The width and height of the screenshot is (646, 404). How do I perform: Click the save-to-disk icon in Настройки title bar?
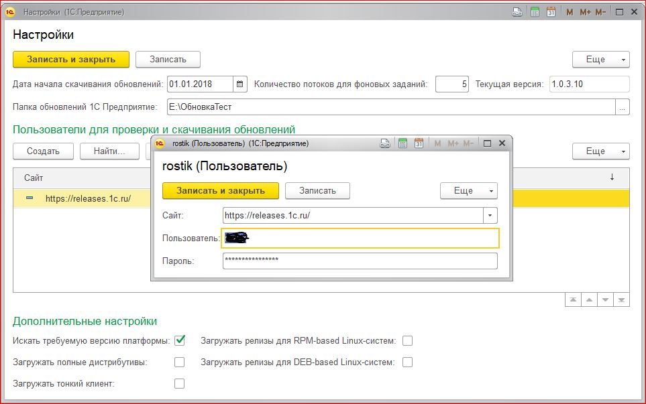tap(517, 12)
